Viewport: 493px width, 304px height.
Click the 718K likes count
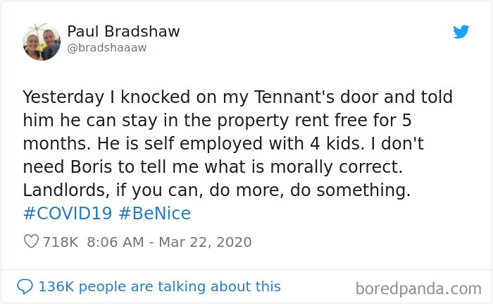61,242
